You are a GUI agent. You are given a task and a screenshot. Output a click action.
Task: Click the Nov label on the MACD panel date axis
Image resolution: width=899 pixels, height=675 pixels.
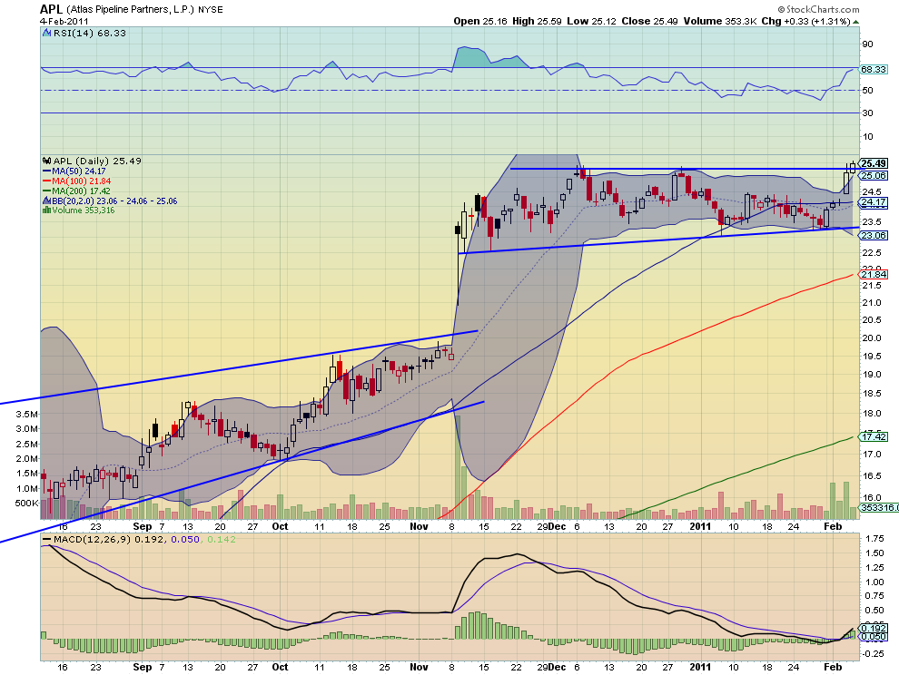pos(419,667)
